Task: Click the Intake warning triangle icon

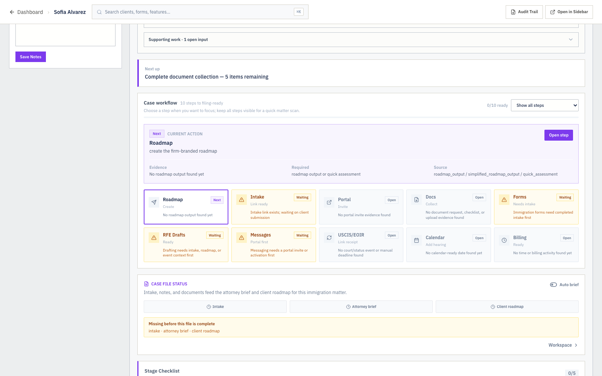Action: tap(242, 200)
